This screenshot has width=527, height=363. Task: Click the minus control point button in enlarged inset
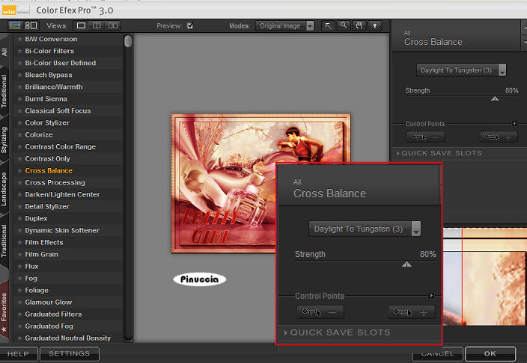tap(320, 312)
